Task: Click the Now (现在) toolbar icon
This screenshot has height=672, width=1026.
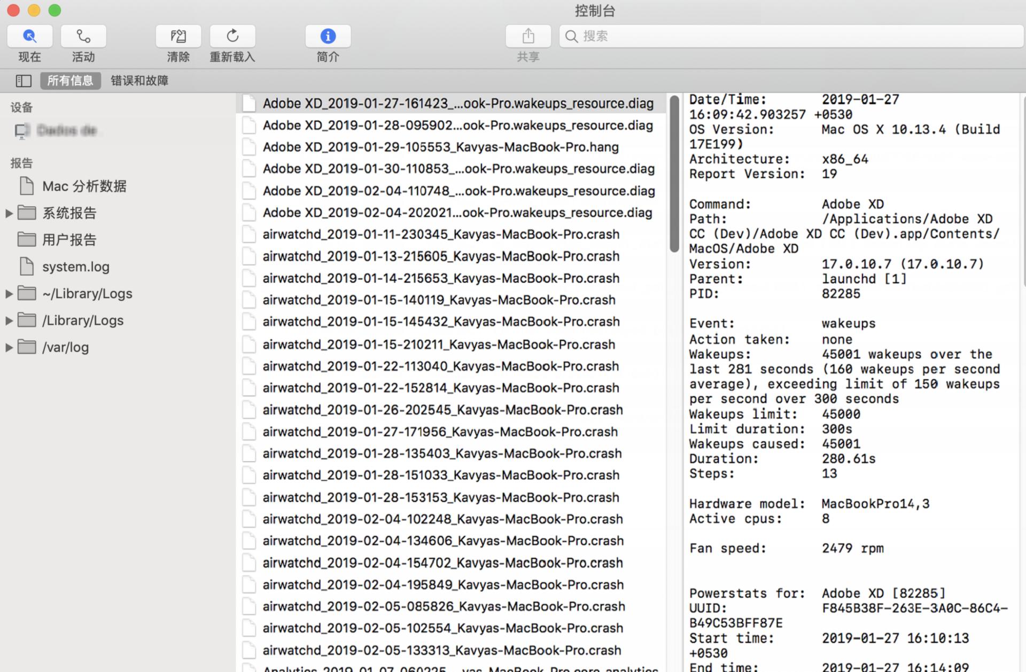Action: click(x=29, y=36)
